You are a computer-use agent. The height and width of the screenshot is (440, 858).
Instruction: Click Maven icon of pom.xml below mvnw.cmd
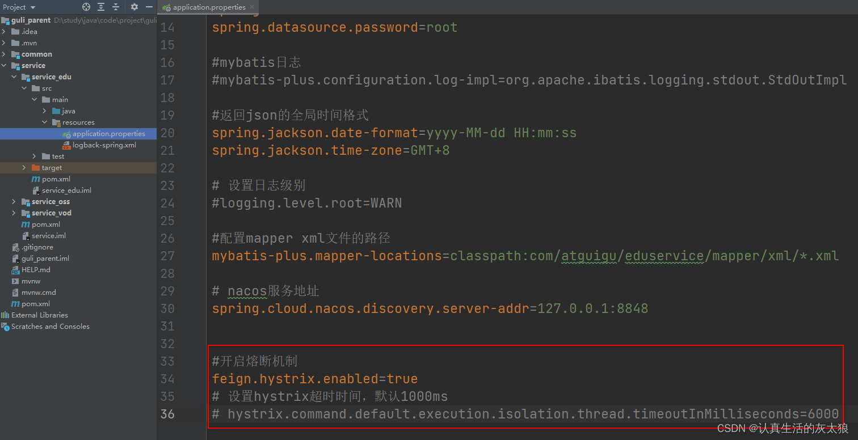[x=15, y=304]
